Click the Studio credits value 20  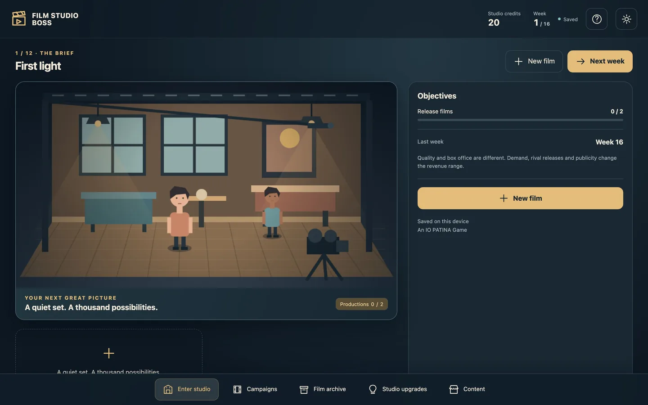494,22
